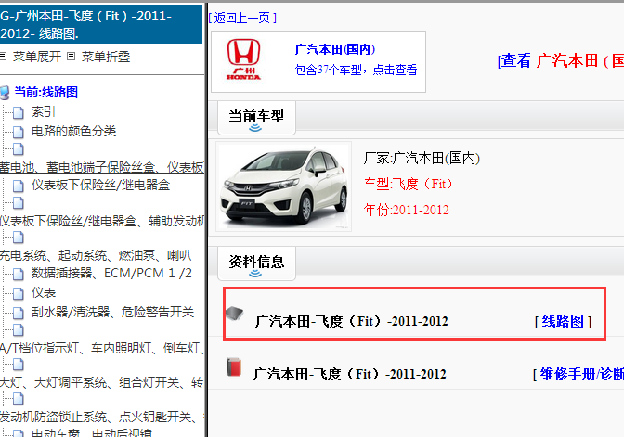Select the 资料信息 tab

[x=256, y=263]
